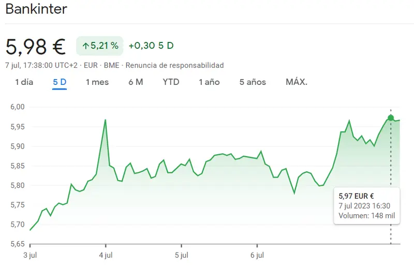Click the 5,65 price axis label
The image size is (414, 266).
point(18,244)
